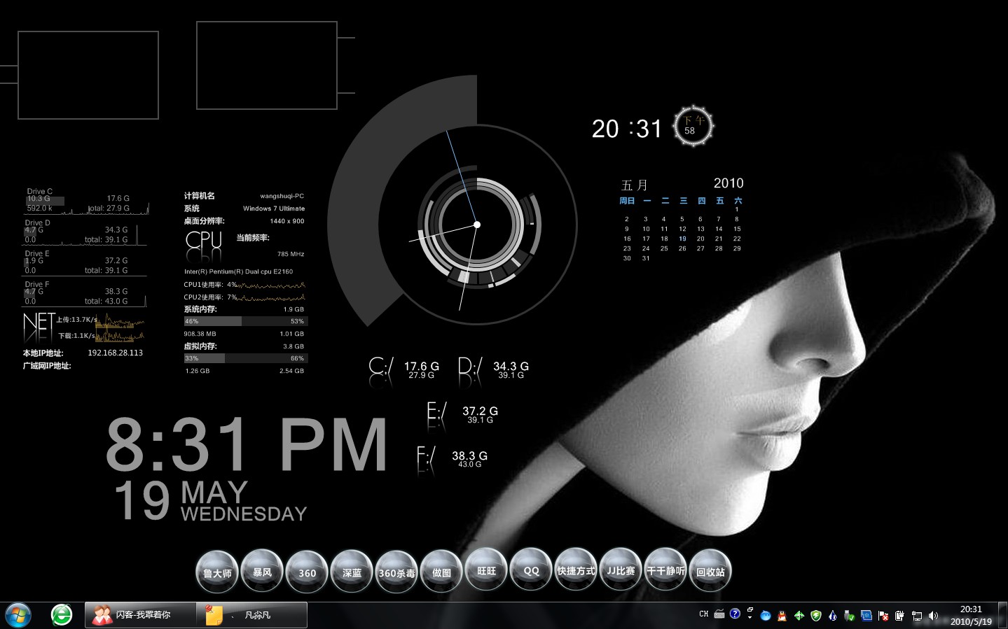This screenshot has width=1008, height=629.
Task: Switch to 凡淼凡 taskbar window
Action: pyautogui.click(x=252, y=615)
